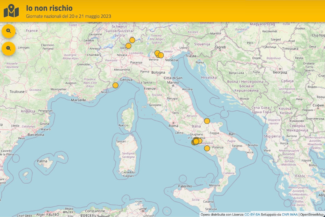Screen dimensions: 325x217
Task: Open the marker just west of Potenza
Action: click(x=207, y=148)
